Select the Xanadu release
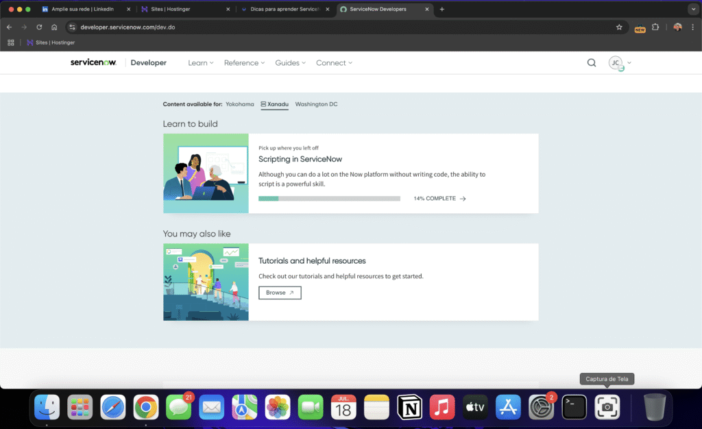The image size is (702, 429). coord(274,104)
